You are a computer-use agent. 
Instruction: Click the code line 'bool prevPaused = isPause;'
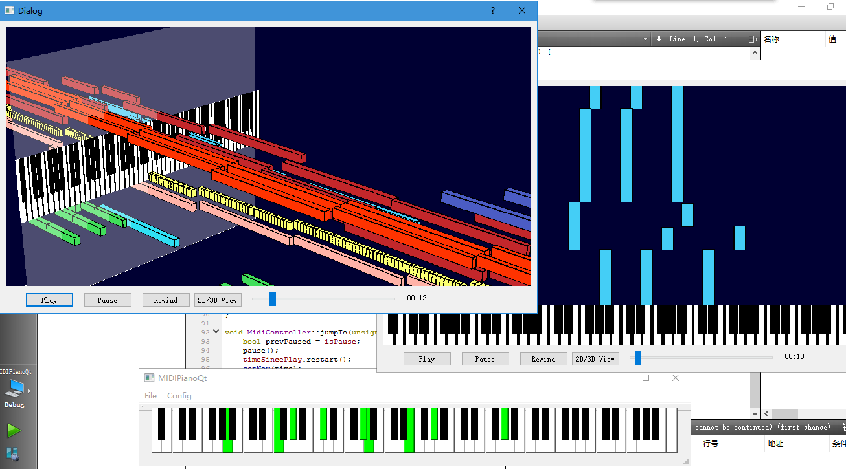pos(301,341)
